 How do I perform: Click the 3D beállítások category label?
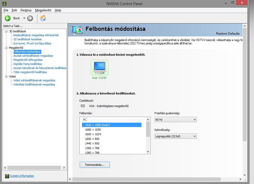pyautogui.click(x=17, y=31)
